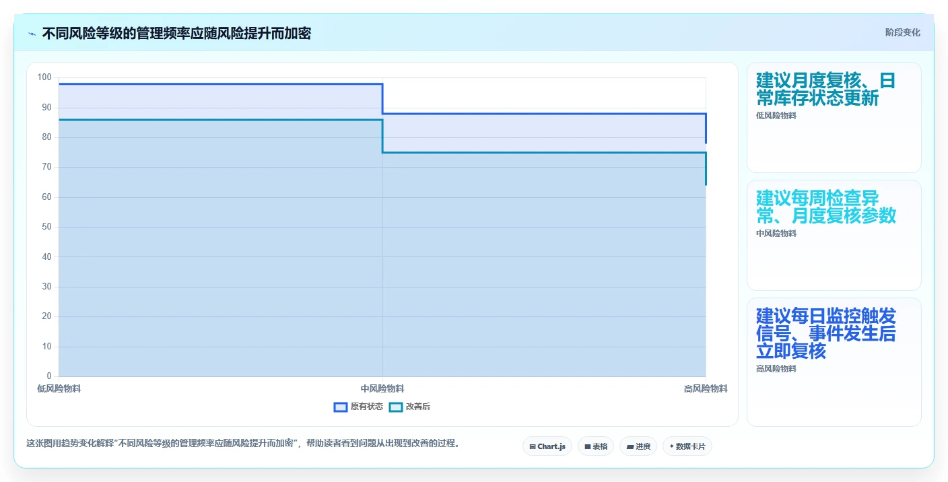Click the 阶段变化 label in the header
This screenshot has height=482, width=948.
point(902,32)
